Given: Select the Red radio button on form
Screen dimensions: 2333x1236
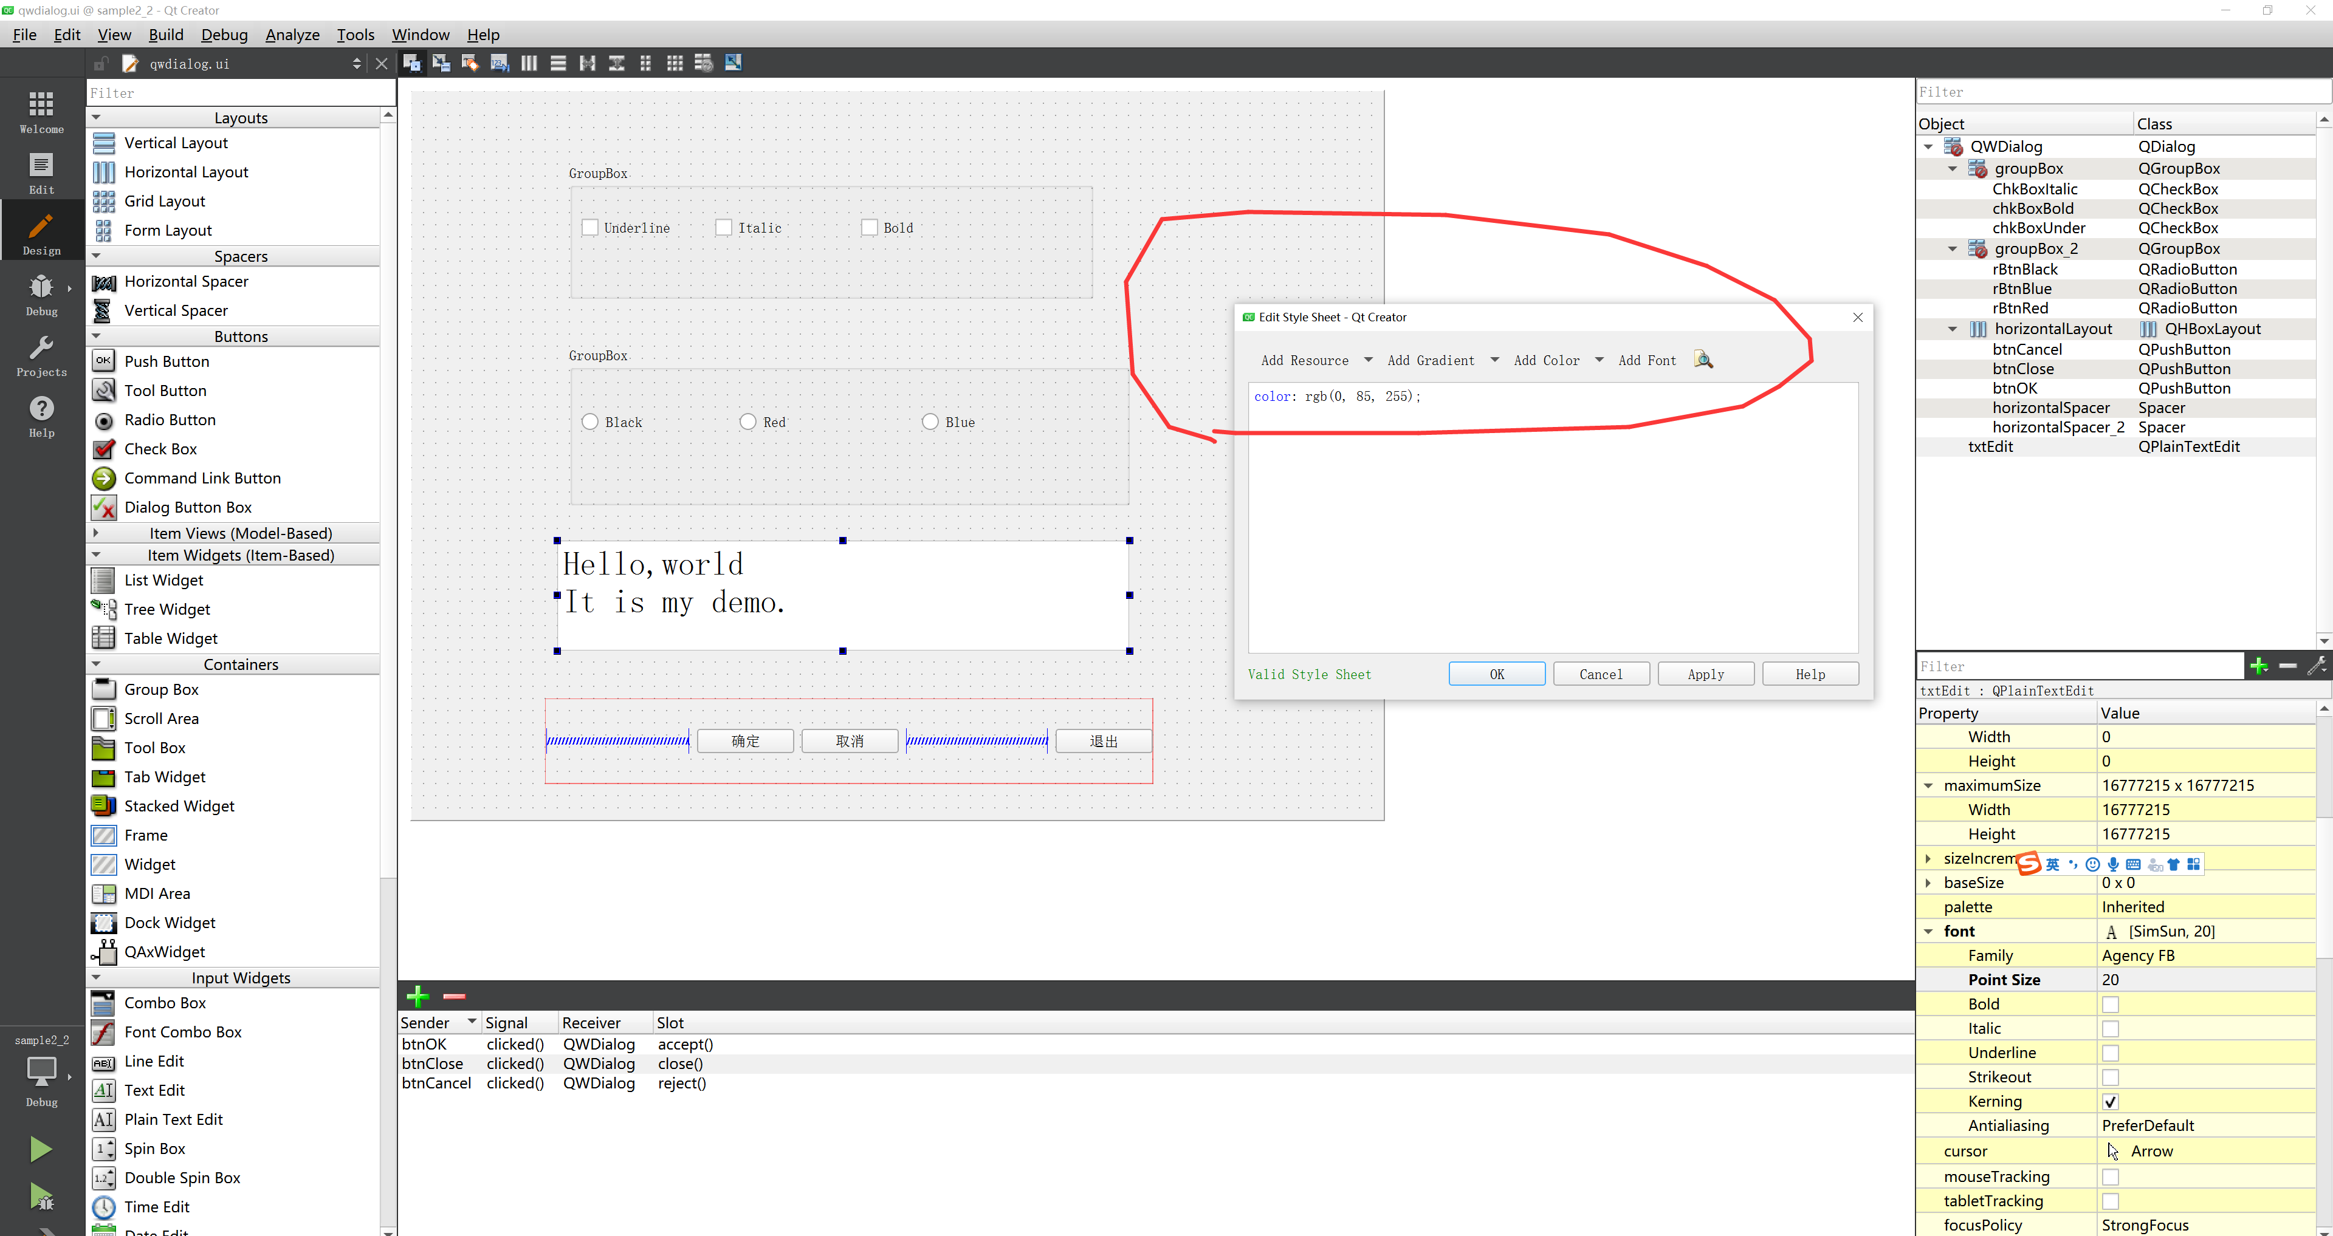Looking at the screenshot, I should click(748, 422).
